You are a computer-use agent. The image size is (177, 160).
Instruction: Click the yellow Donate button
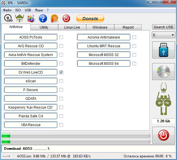pos(90,19)
